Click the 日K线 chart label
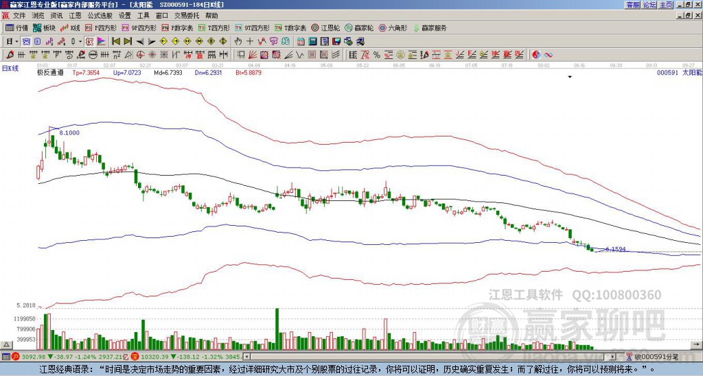Screen dimensions: 703x376 [x=10, y=68]
